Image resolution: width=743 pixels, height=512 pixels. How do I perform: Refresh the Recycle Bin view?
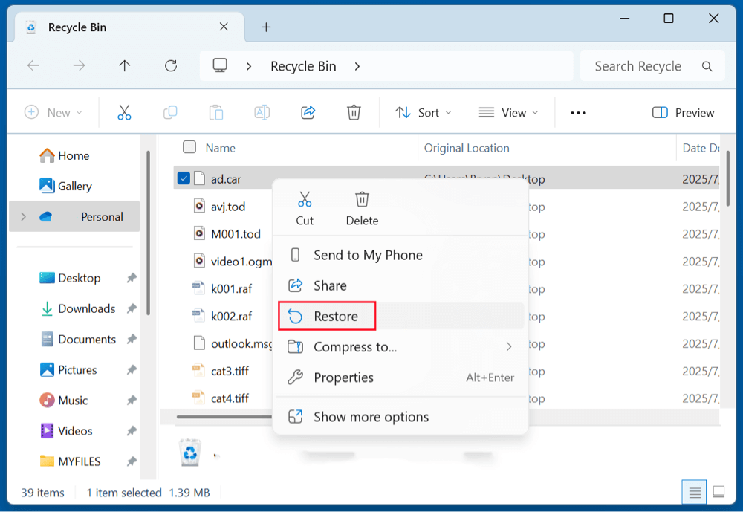pos(171,65)
